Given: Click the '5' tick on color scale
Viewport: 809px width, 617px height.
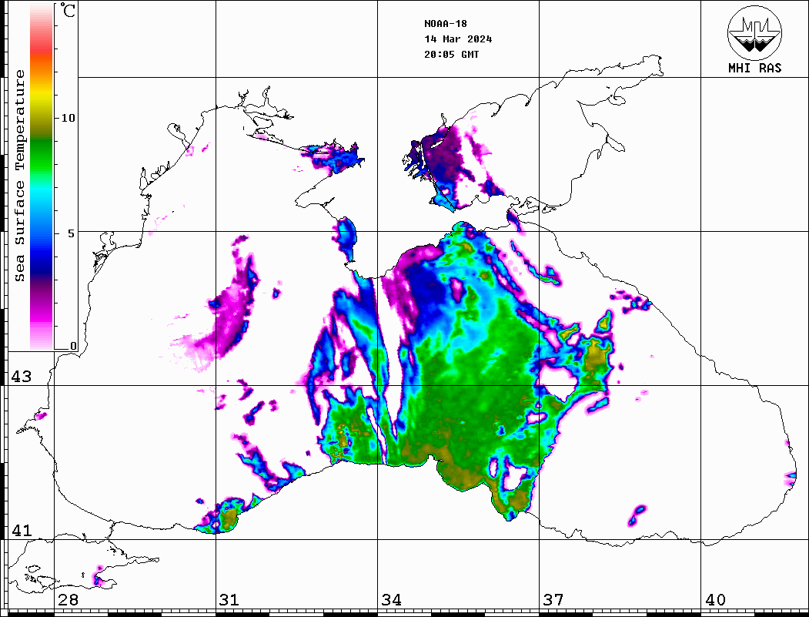Looking at the screenshot, I should click(71, 233).
